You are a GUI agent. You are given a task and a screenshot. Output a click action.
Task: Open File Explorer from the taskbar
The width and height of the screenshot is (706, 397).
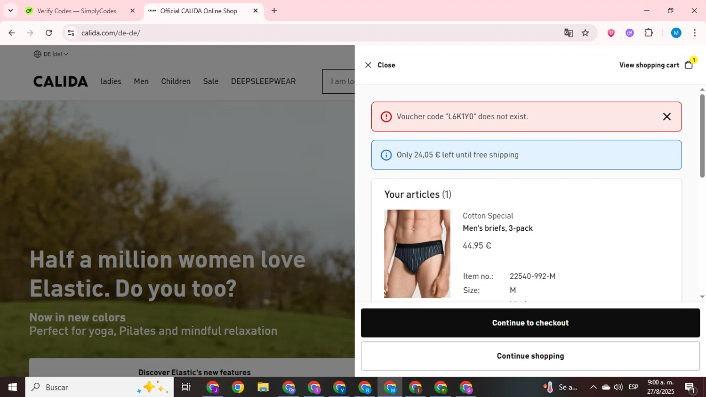263,387
